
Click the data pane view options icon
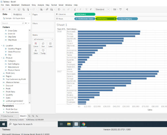26,23
